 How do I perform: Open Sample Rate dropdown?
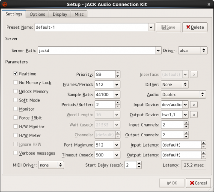pyautogui.click(x=117, y=95)
